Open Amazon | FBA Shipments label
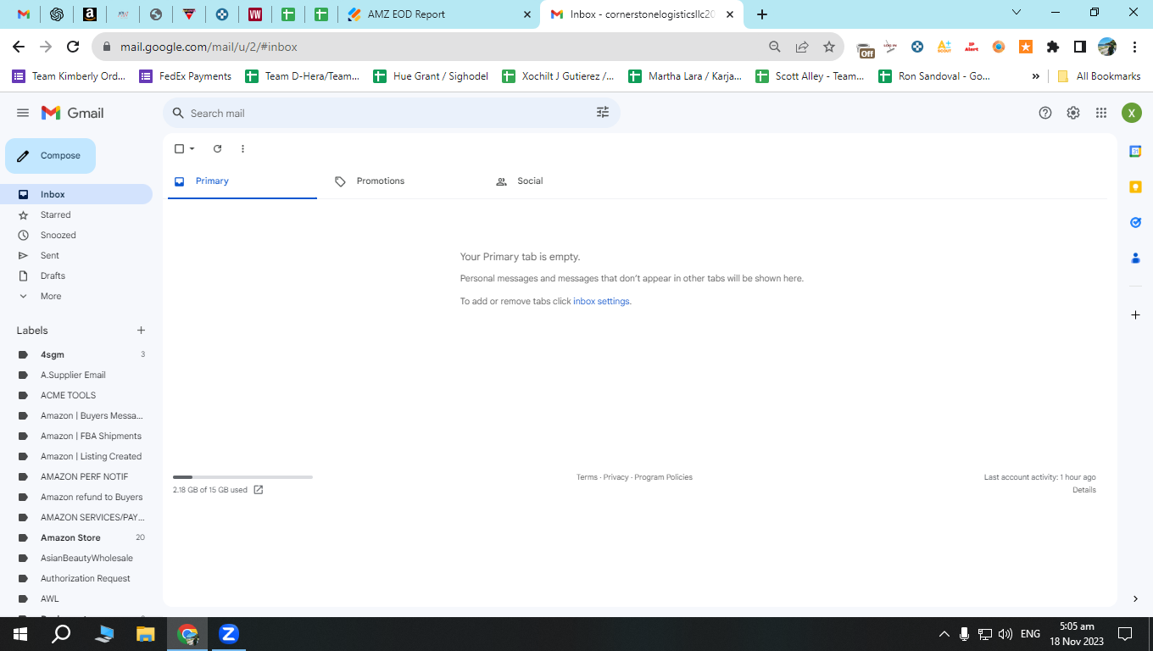Image resolution: width=1153 pixels, height=651 pixels. click(76, 436)
